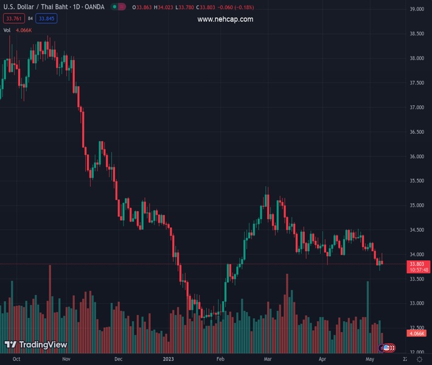The height and width of the screenshot is (365, 432).
Task: Click the Vol indicator legend
Action: [7, 30]
